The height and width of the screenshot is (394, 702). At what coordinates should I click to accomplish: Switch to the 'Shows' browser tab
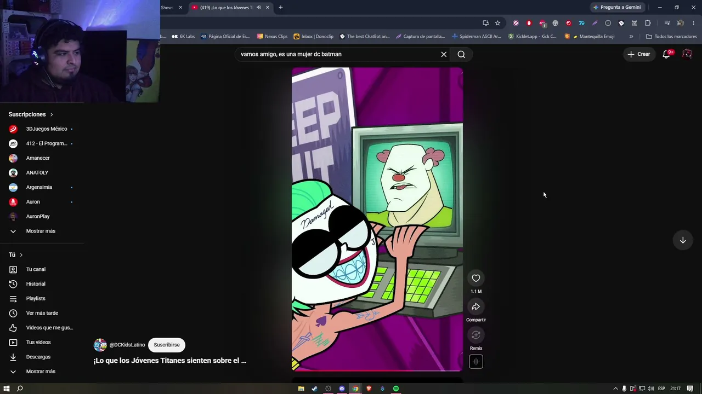(168, 7)
